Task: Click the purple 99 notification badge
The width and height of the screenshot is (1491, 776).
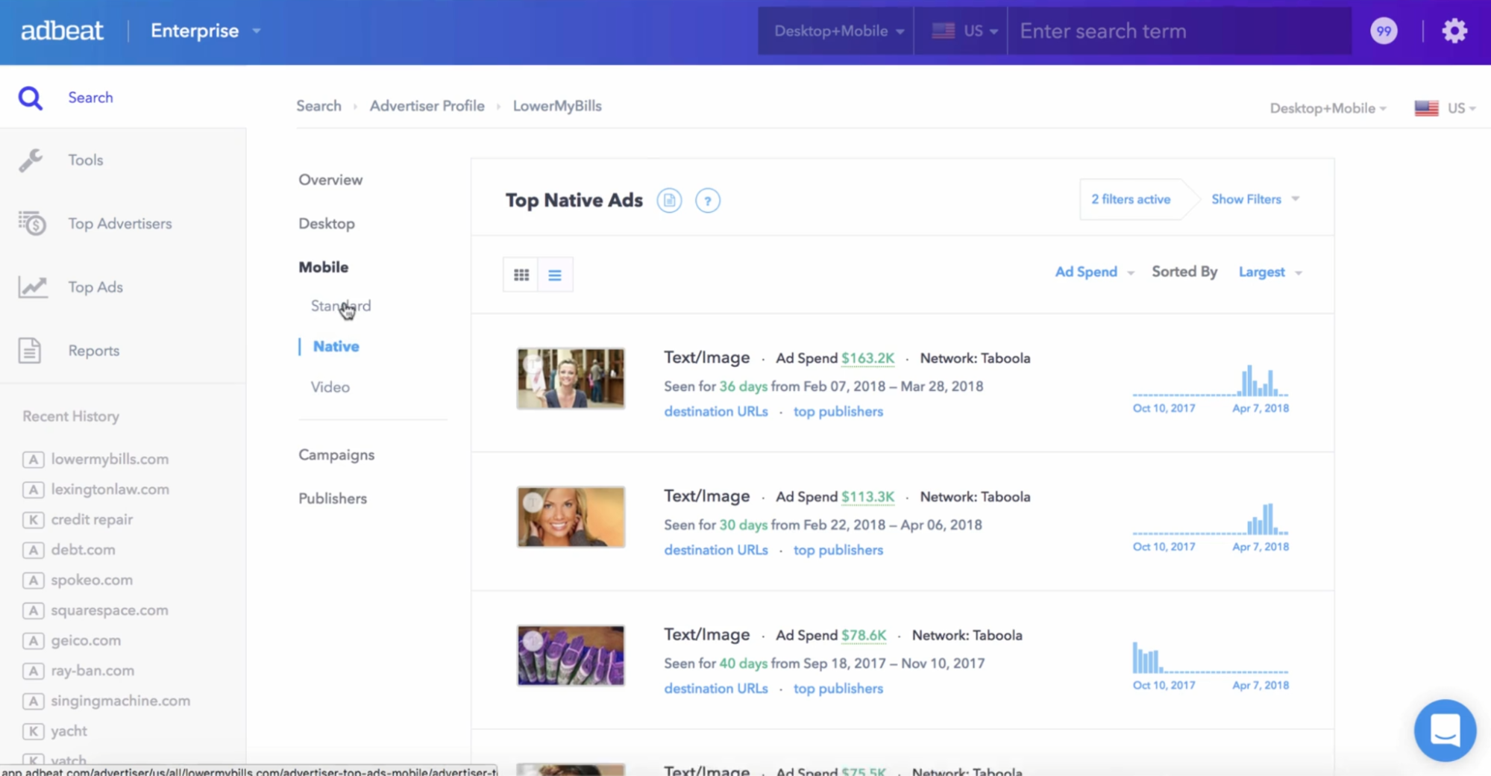Action: 1384,31
